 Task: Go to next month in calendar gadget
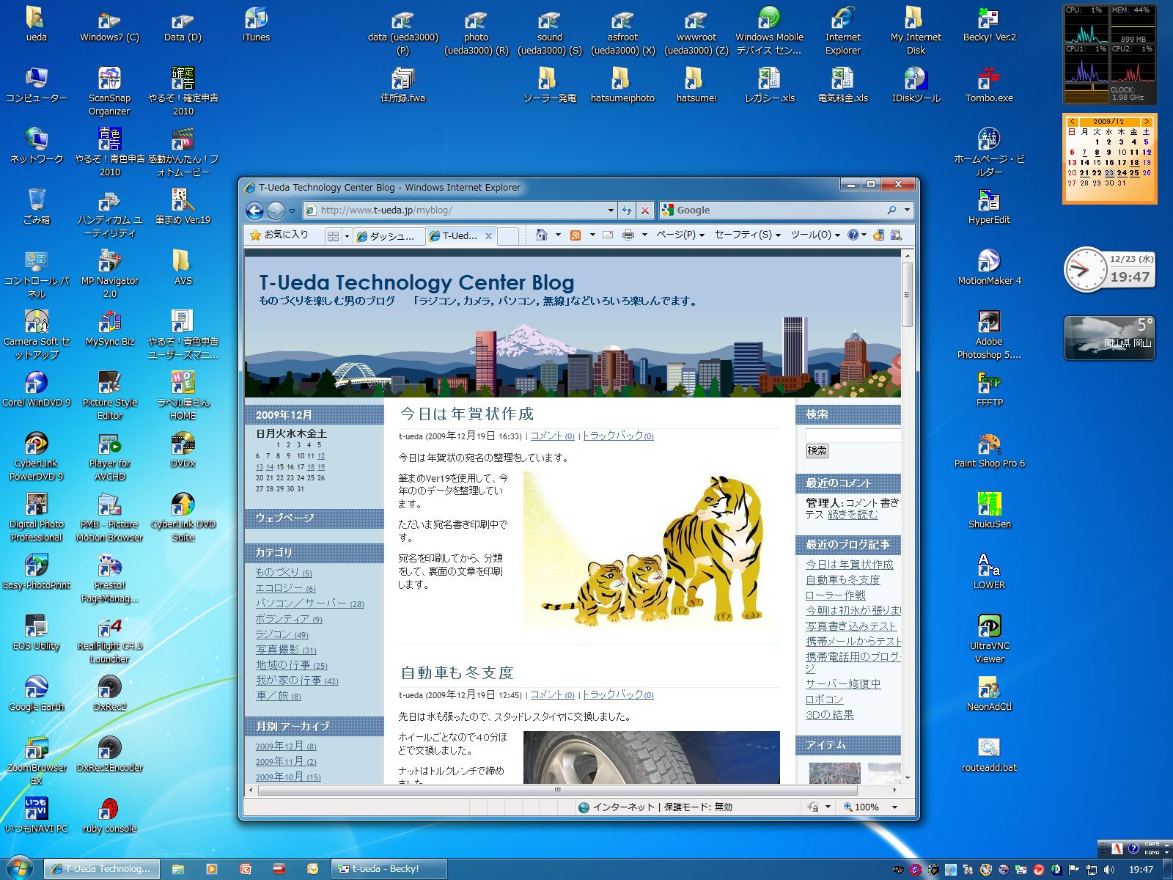pyautogui.click(x=1146, y=122)
